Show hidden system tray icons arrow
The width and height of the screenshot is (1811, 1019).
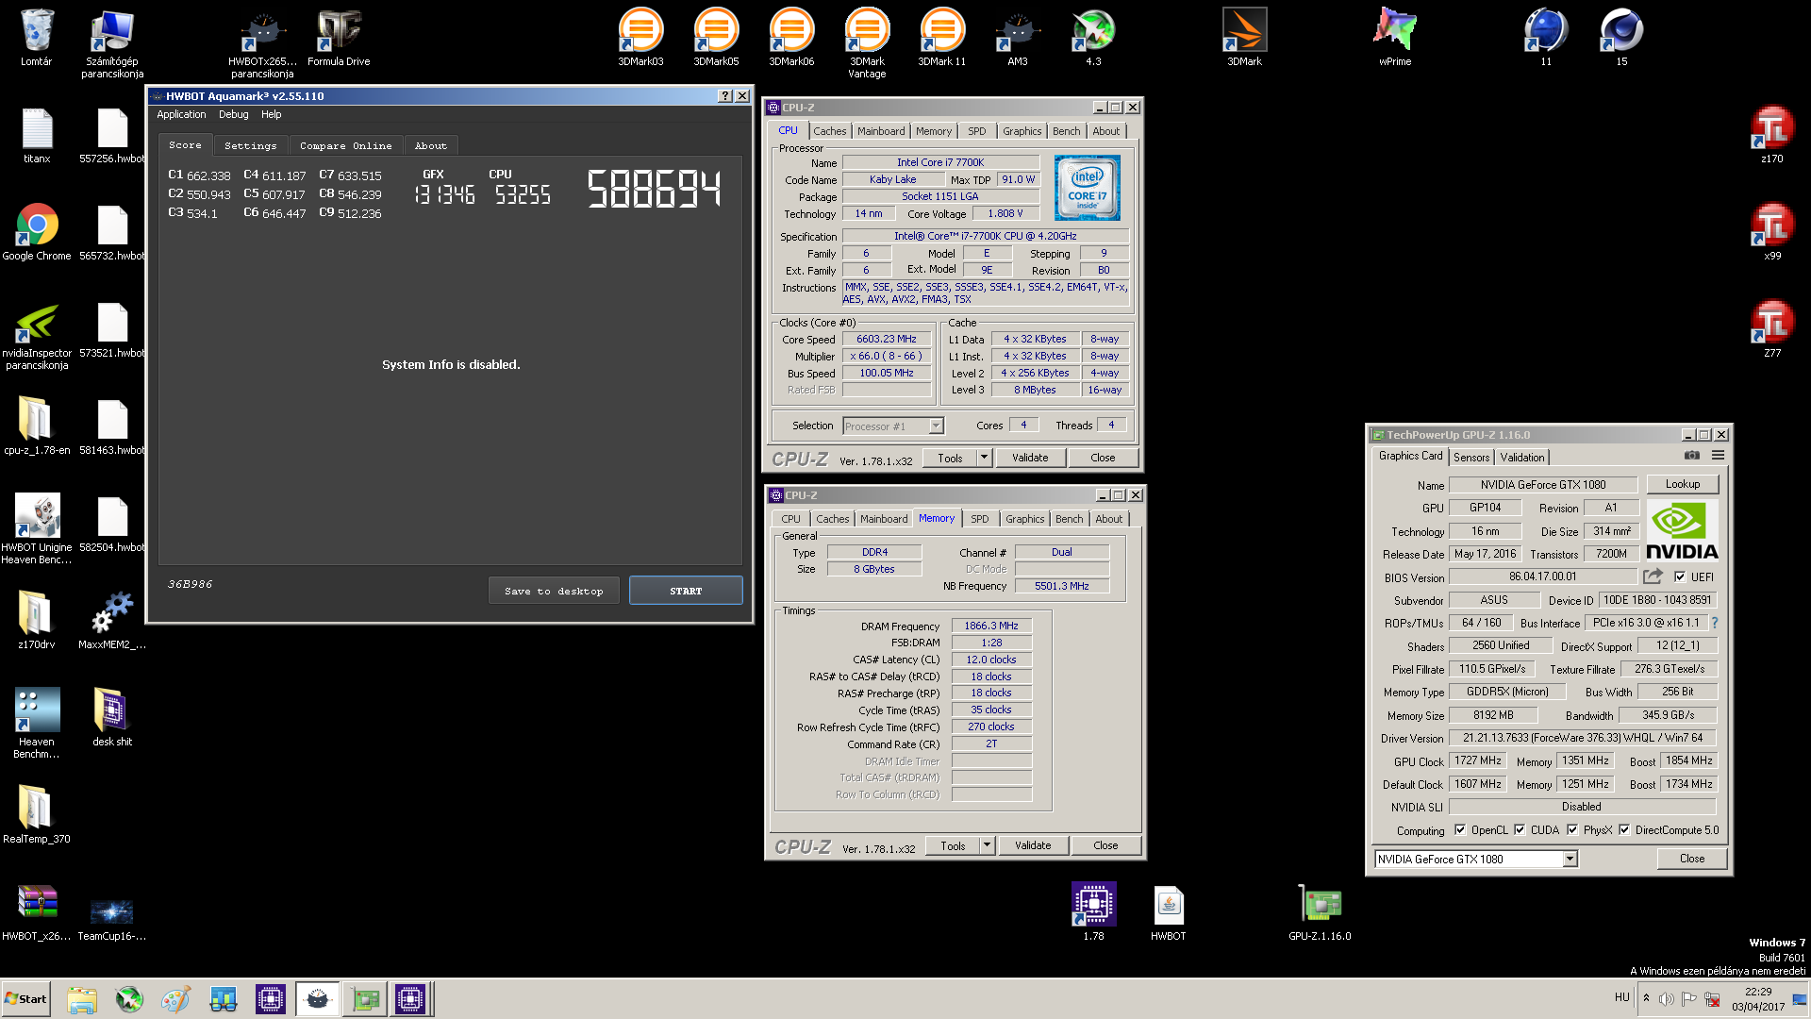tap(1647, 998)
